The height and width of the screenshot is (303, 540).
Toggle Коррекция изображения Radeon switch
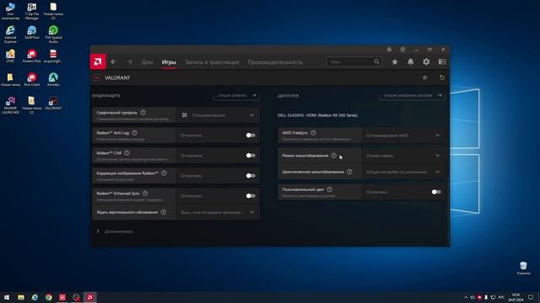coord(251,176)
